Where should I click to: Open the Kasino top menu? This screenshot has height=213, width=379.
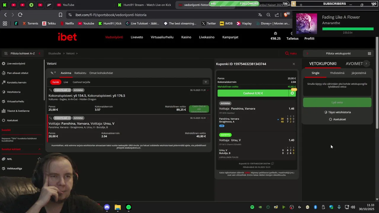tap(186, 37)
